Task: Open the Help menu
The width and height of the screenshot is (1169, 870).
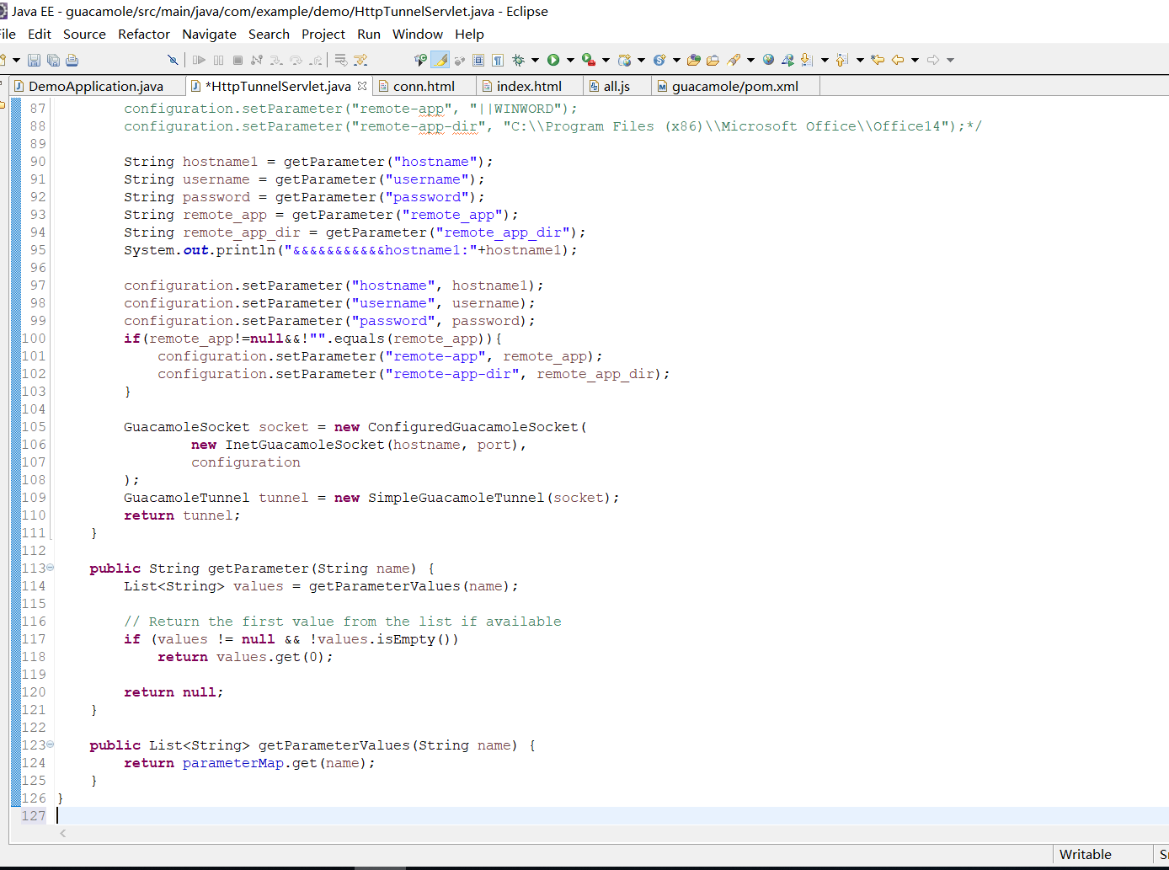Action: pyautogui.click(x=469, y=34)
